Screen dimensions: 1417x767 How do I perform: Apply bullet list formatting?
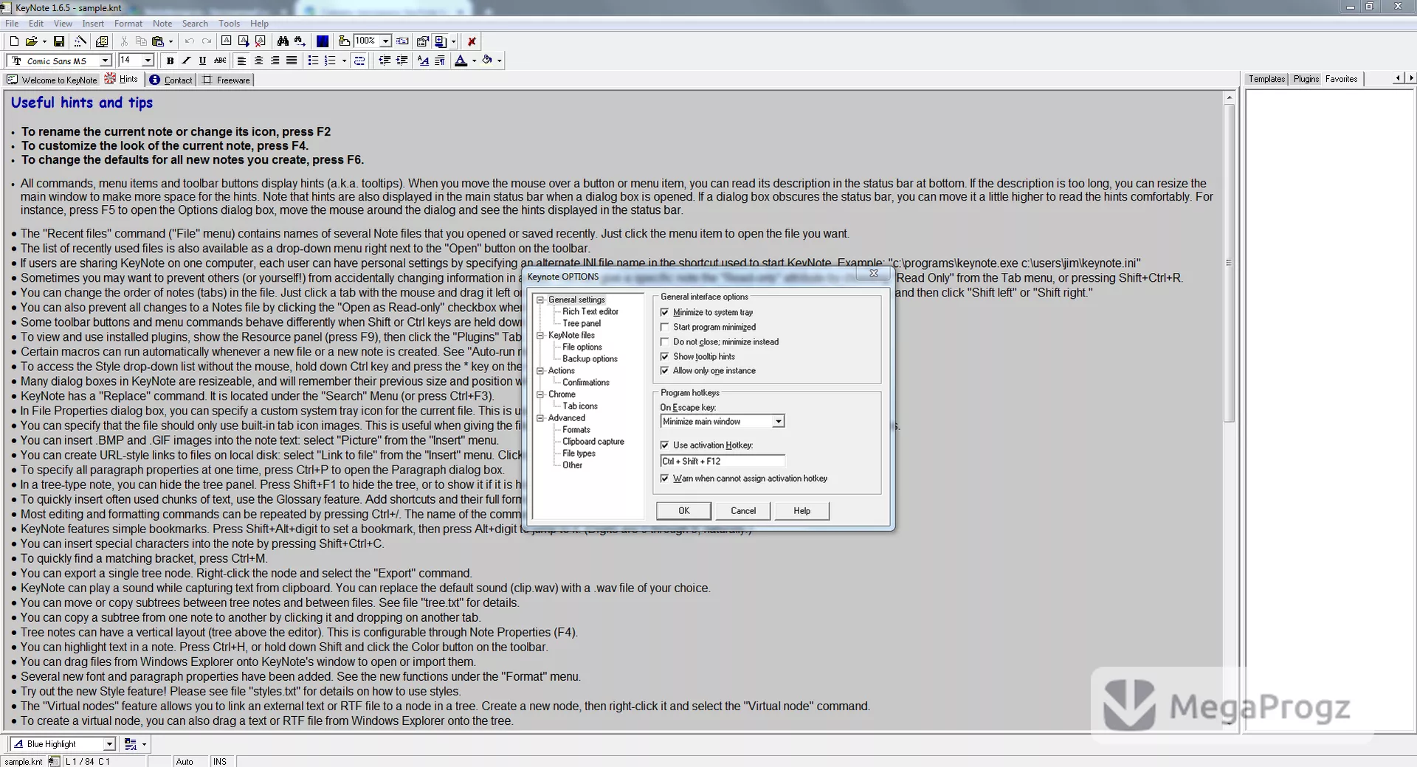tap(313, 60)
